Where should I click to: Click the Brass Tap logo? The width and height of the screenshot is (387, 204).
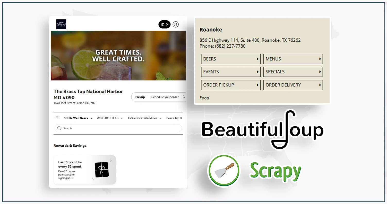[61, 24]
